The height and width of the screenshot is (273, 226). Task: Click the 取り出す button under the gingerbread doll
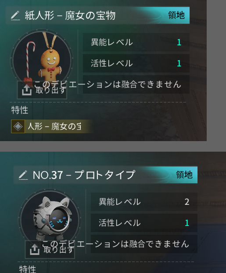point(42,90)
